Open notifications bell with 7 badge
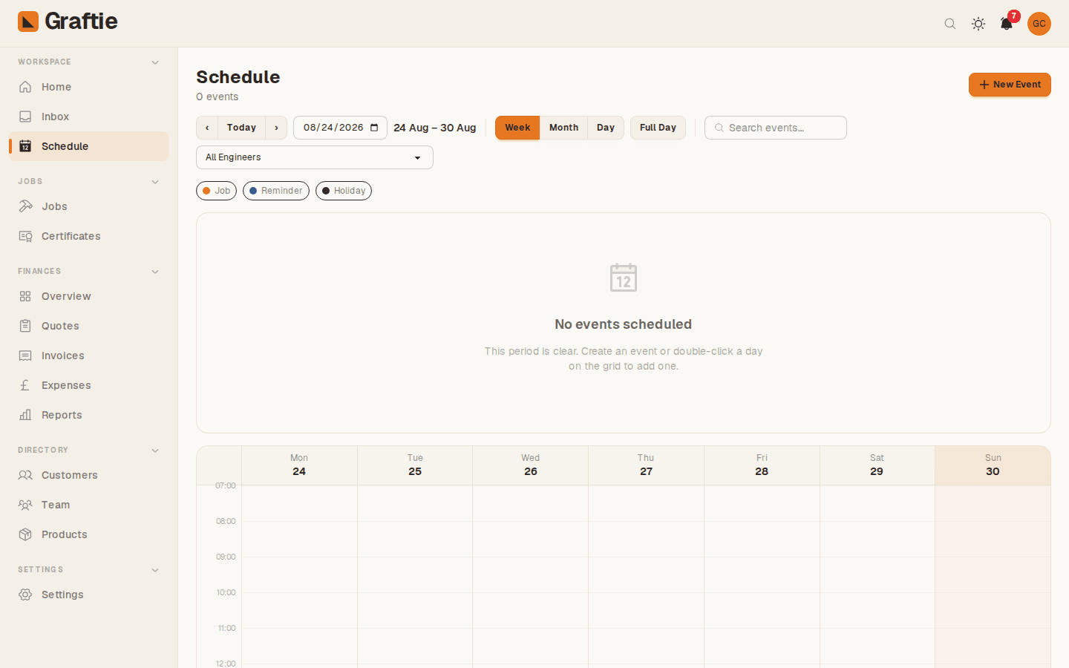 coord(1007,24)
